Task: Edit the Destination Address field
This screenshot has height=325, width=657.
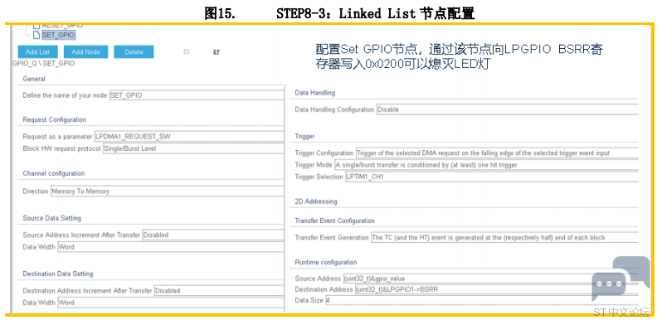Action: tap(497, 289)
